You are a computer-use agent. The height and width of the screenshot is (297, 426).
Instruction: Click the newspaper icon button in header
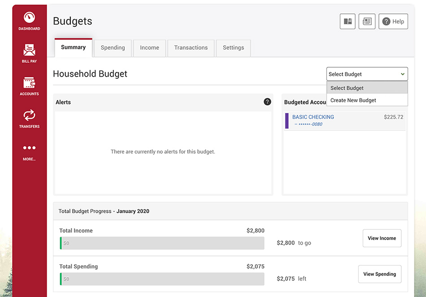click(x=367, y=22)
